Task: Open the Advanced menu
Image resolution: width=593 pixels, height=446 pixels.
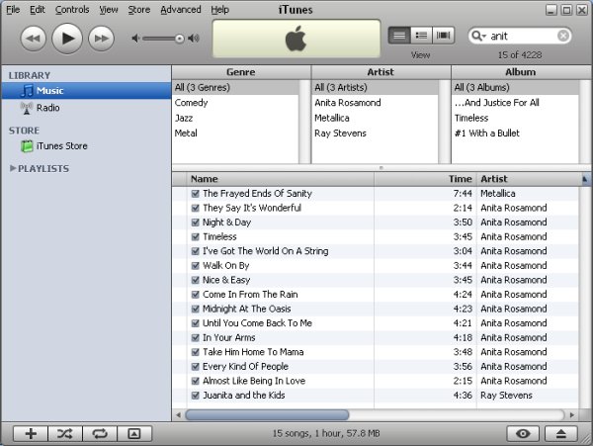Action: click(181, 10)
